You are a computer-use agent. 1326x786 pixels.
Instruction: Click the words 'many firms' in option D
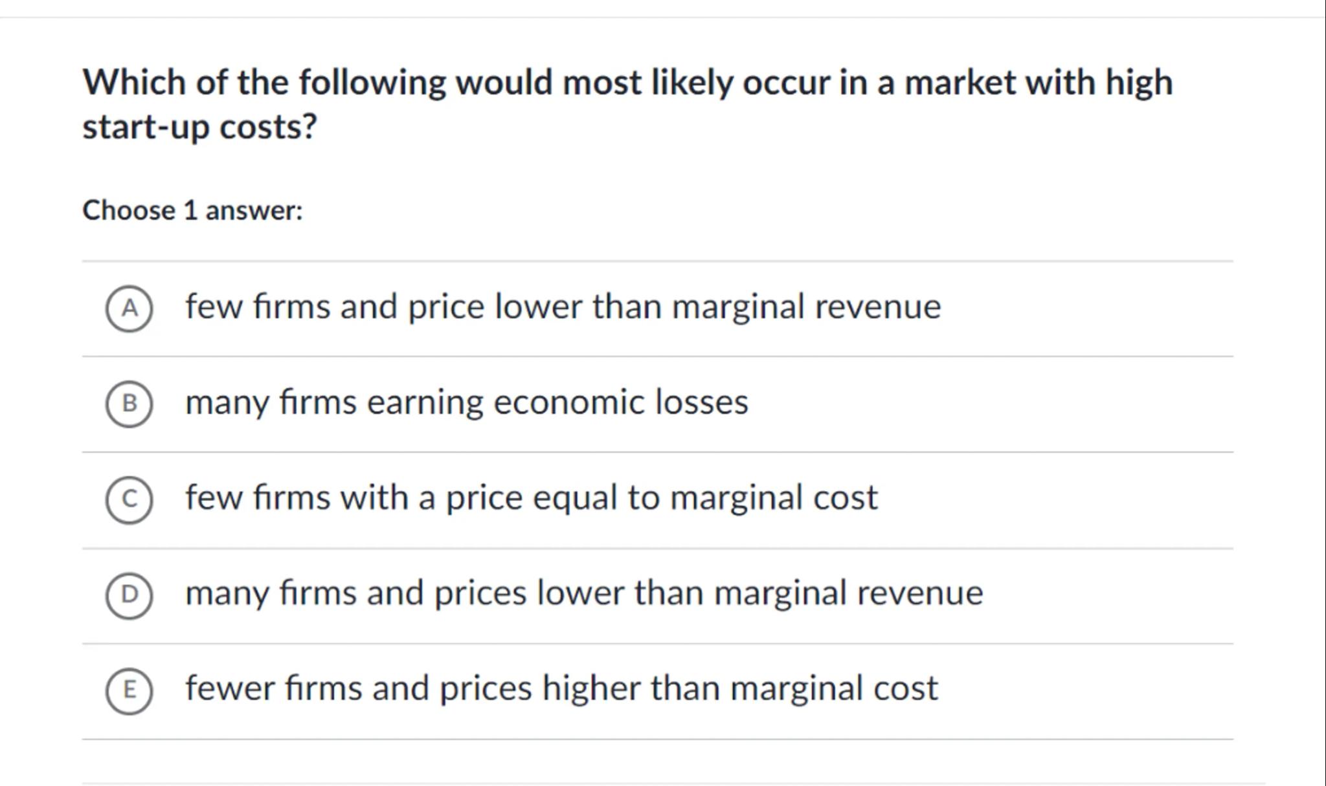(x=270, y=593)
